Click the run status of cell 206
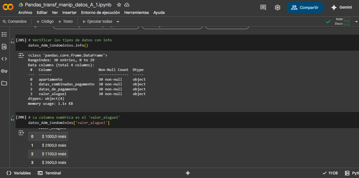The image size is (359, 178). pyautogui.click(x=13, y=118)
